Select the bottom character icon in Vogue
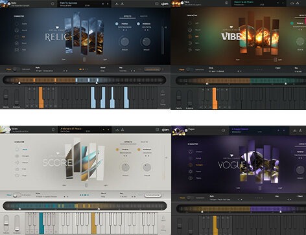Image resolution: width=306 pixels, height=235 pixels. tap(191, 178)
